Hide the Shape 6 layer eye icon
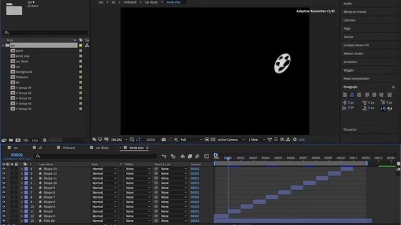The height and width of the screenshot is (225, 401). pos(4,202)
